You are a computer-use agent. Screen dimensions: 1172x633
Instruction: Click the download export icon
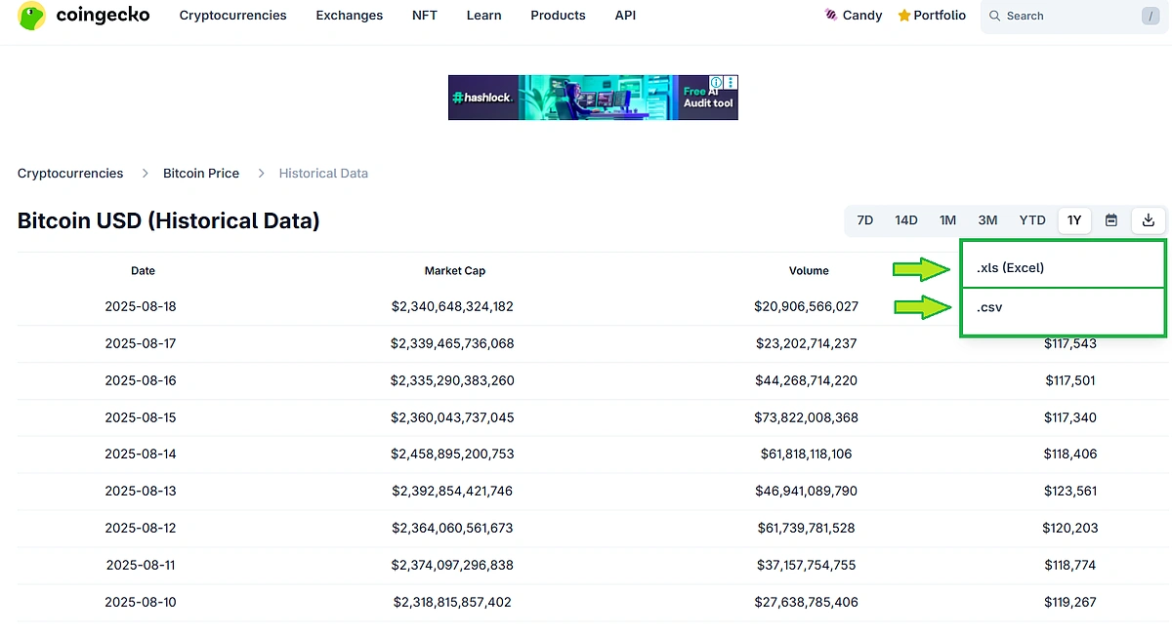tap(1148, 219)
